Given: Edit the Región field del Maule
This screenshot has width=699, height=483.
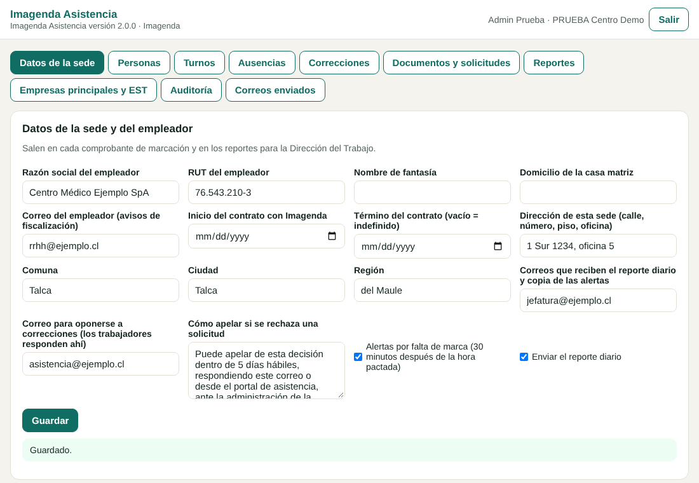Looking at the screenshot, I should 432,290.
